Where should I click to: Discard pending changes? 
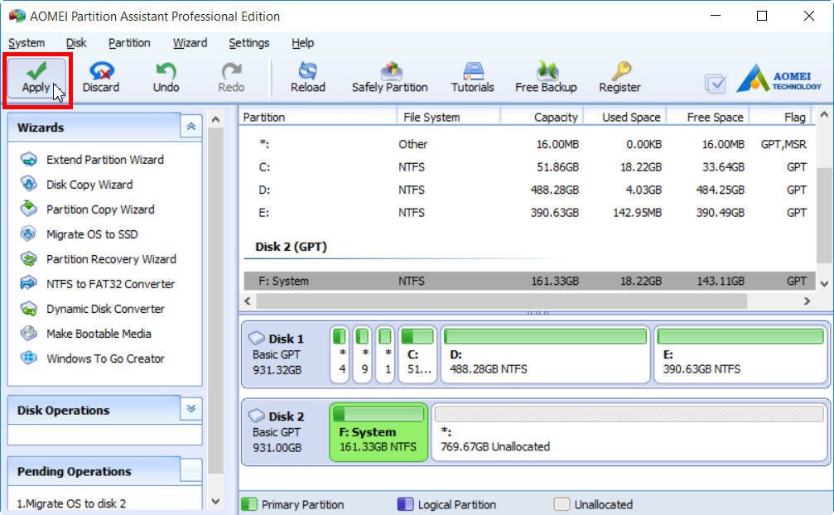pyautogui.click(x=101, y=78)
